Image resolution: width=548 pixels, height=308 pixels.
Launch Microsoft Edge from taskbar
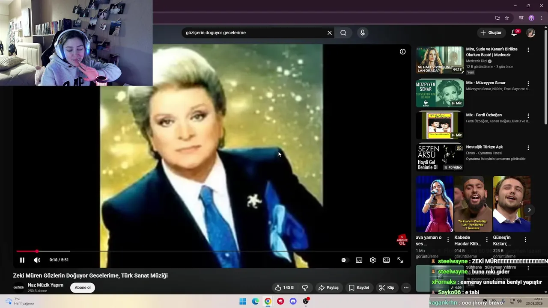(x=255, y=301)
